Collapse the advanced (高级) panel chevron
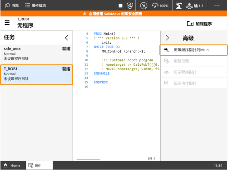 pos(167,38)
